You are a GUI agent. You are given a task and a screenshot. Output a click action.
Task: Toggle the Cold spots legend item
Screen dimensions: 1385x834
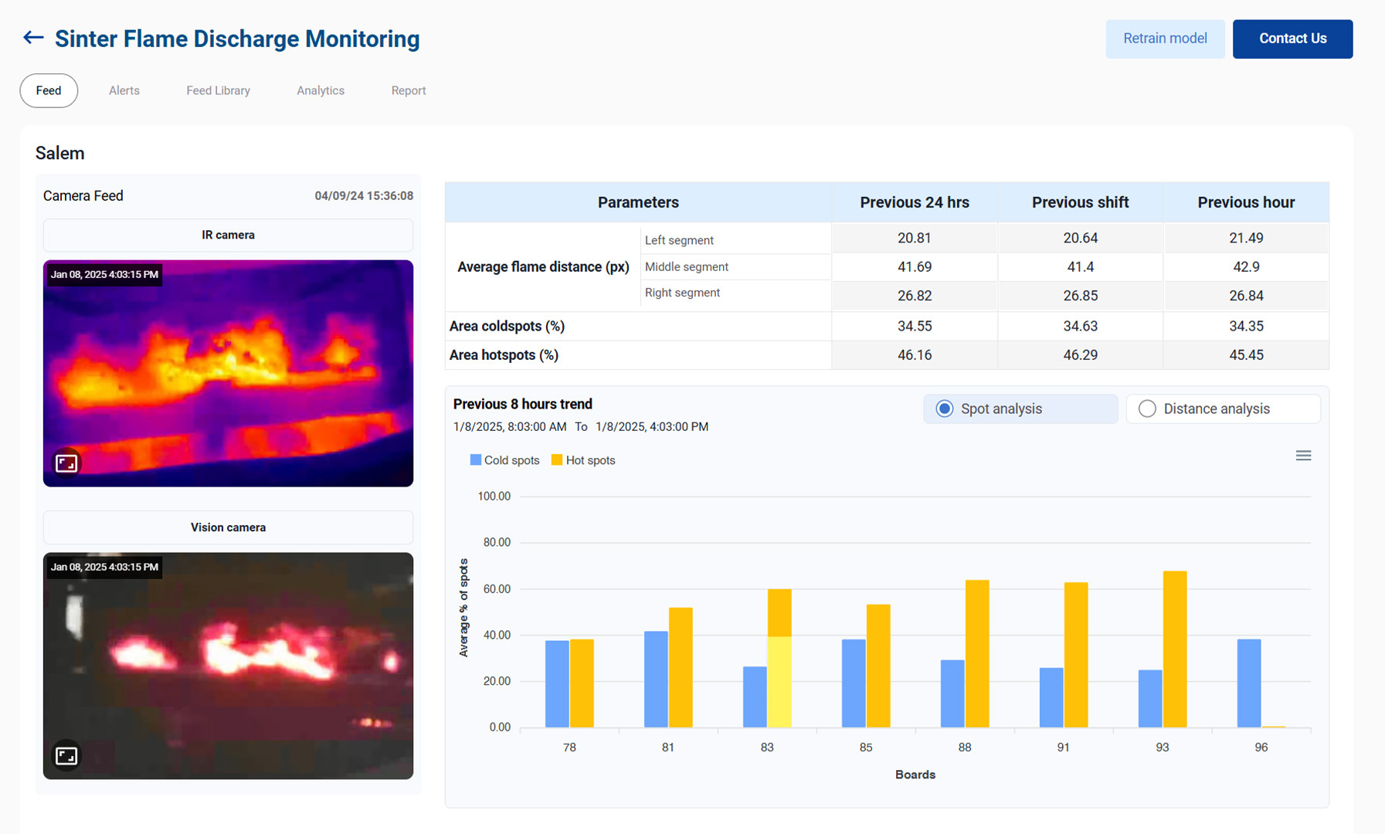pos(503,459)
